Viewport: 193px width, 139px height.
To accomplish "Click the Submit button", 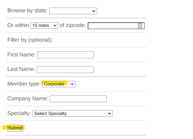I will coord(15,128).
